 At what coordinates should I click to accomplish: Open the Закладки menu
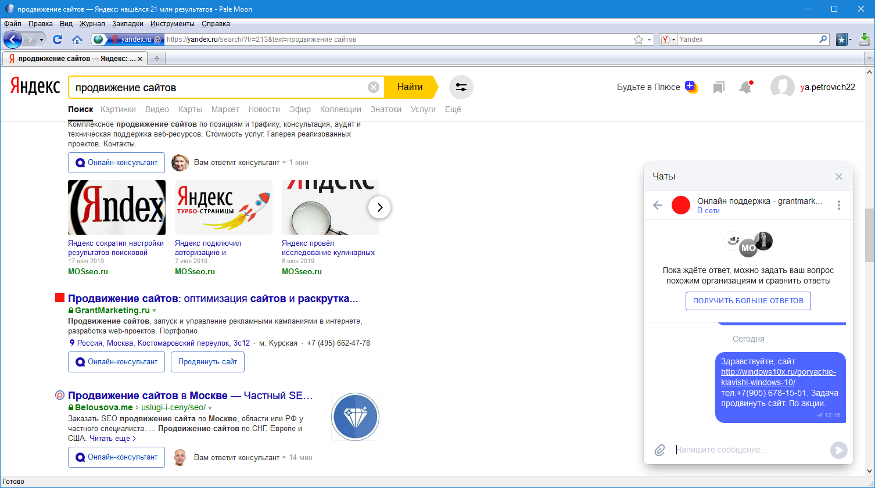click(x=128, y=24)
